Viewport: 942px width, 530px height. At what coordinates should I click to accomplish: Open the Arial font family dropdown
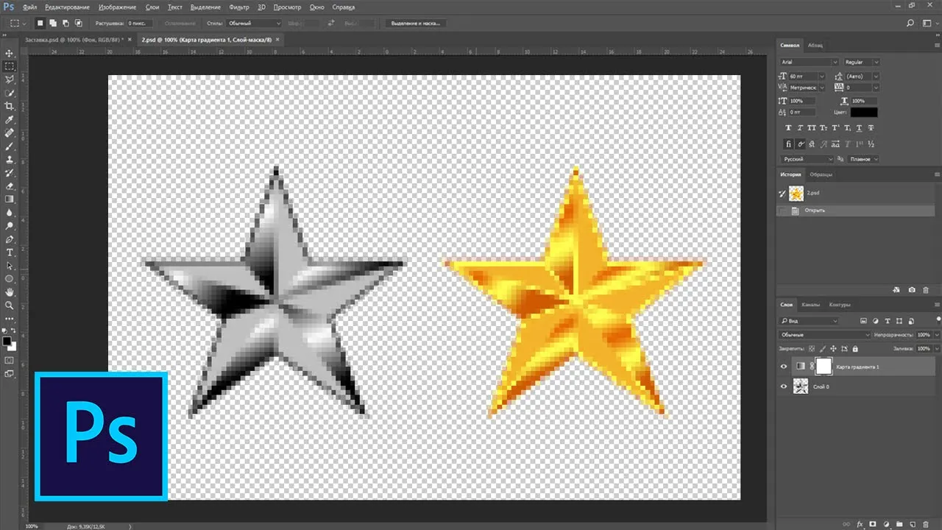[809, 63]
